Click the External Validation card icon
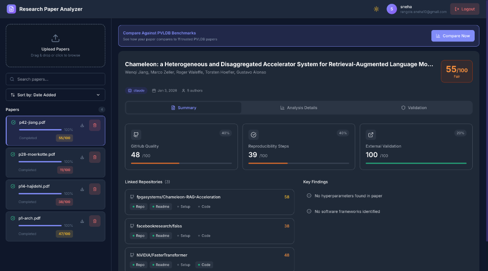The height and width of the screenshot is (271, 488). click(x=370, y=135)
